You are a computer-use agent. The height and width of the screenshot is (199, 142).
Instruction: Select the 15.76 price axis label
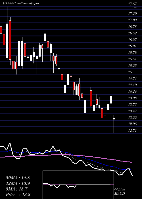click(132, 52)
